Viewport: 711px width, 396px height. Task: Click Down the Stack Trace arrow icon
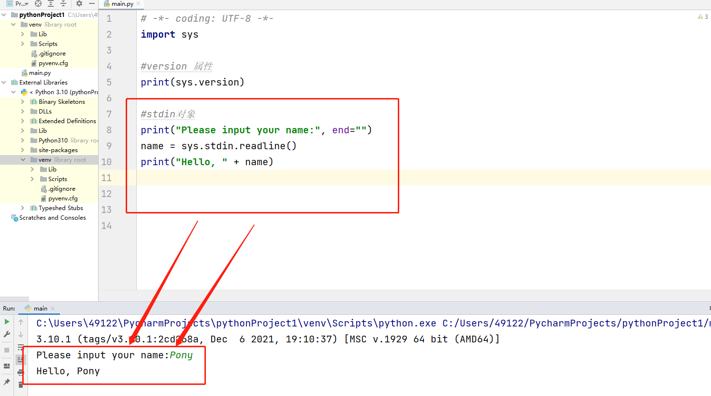[x=21, y=334]
